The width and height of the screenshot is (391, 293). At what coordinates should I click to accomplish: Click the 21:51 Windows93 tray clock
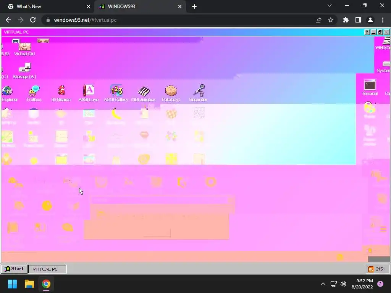(380, 269)
